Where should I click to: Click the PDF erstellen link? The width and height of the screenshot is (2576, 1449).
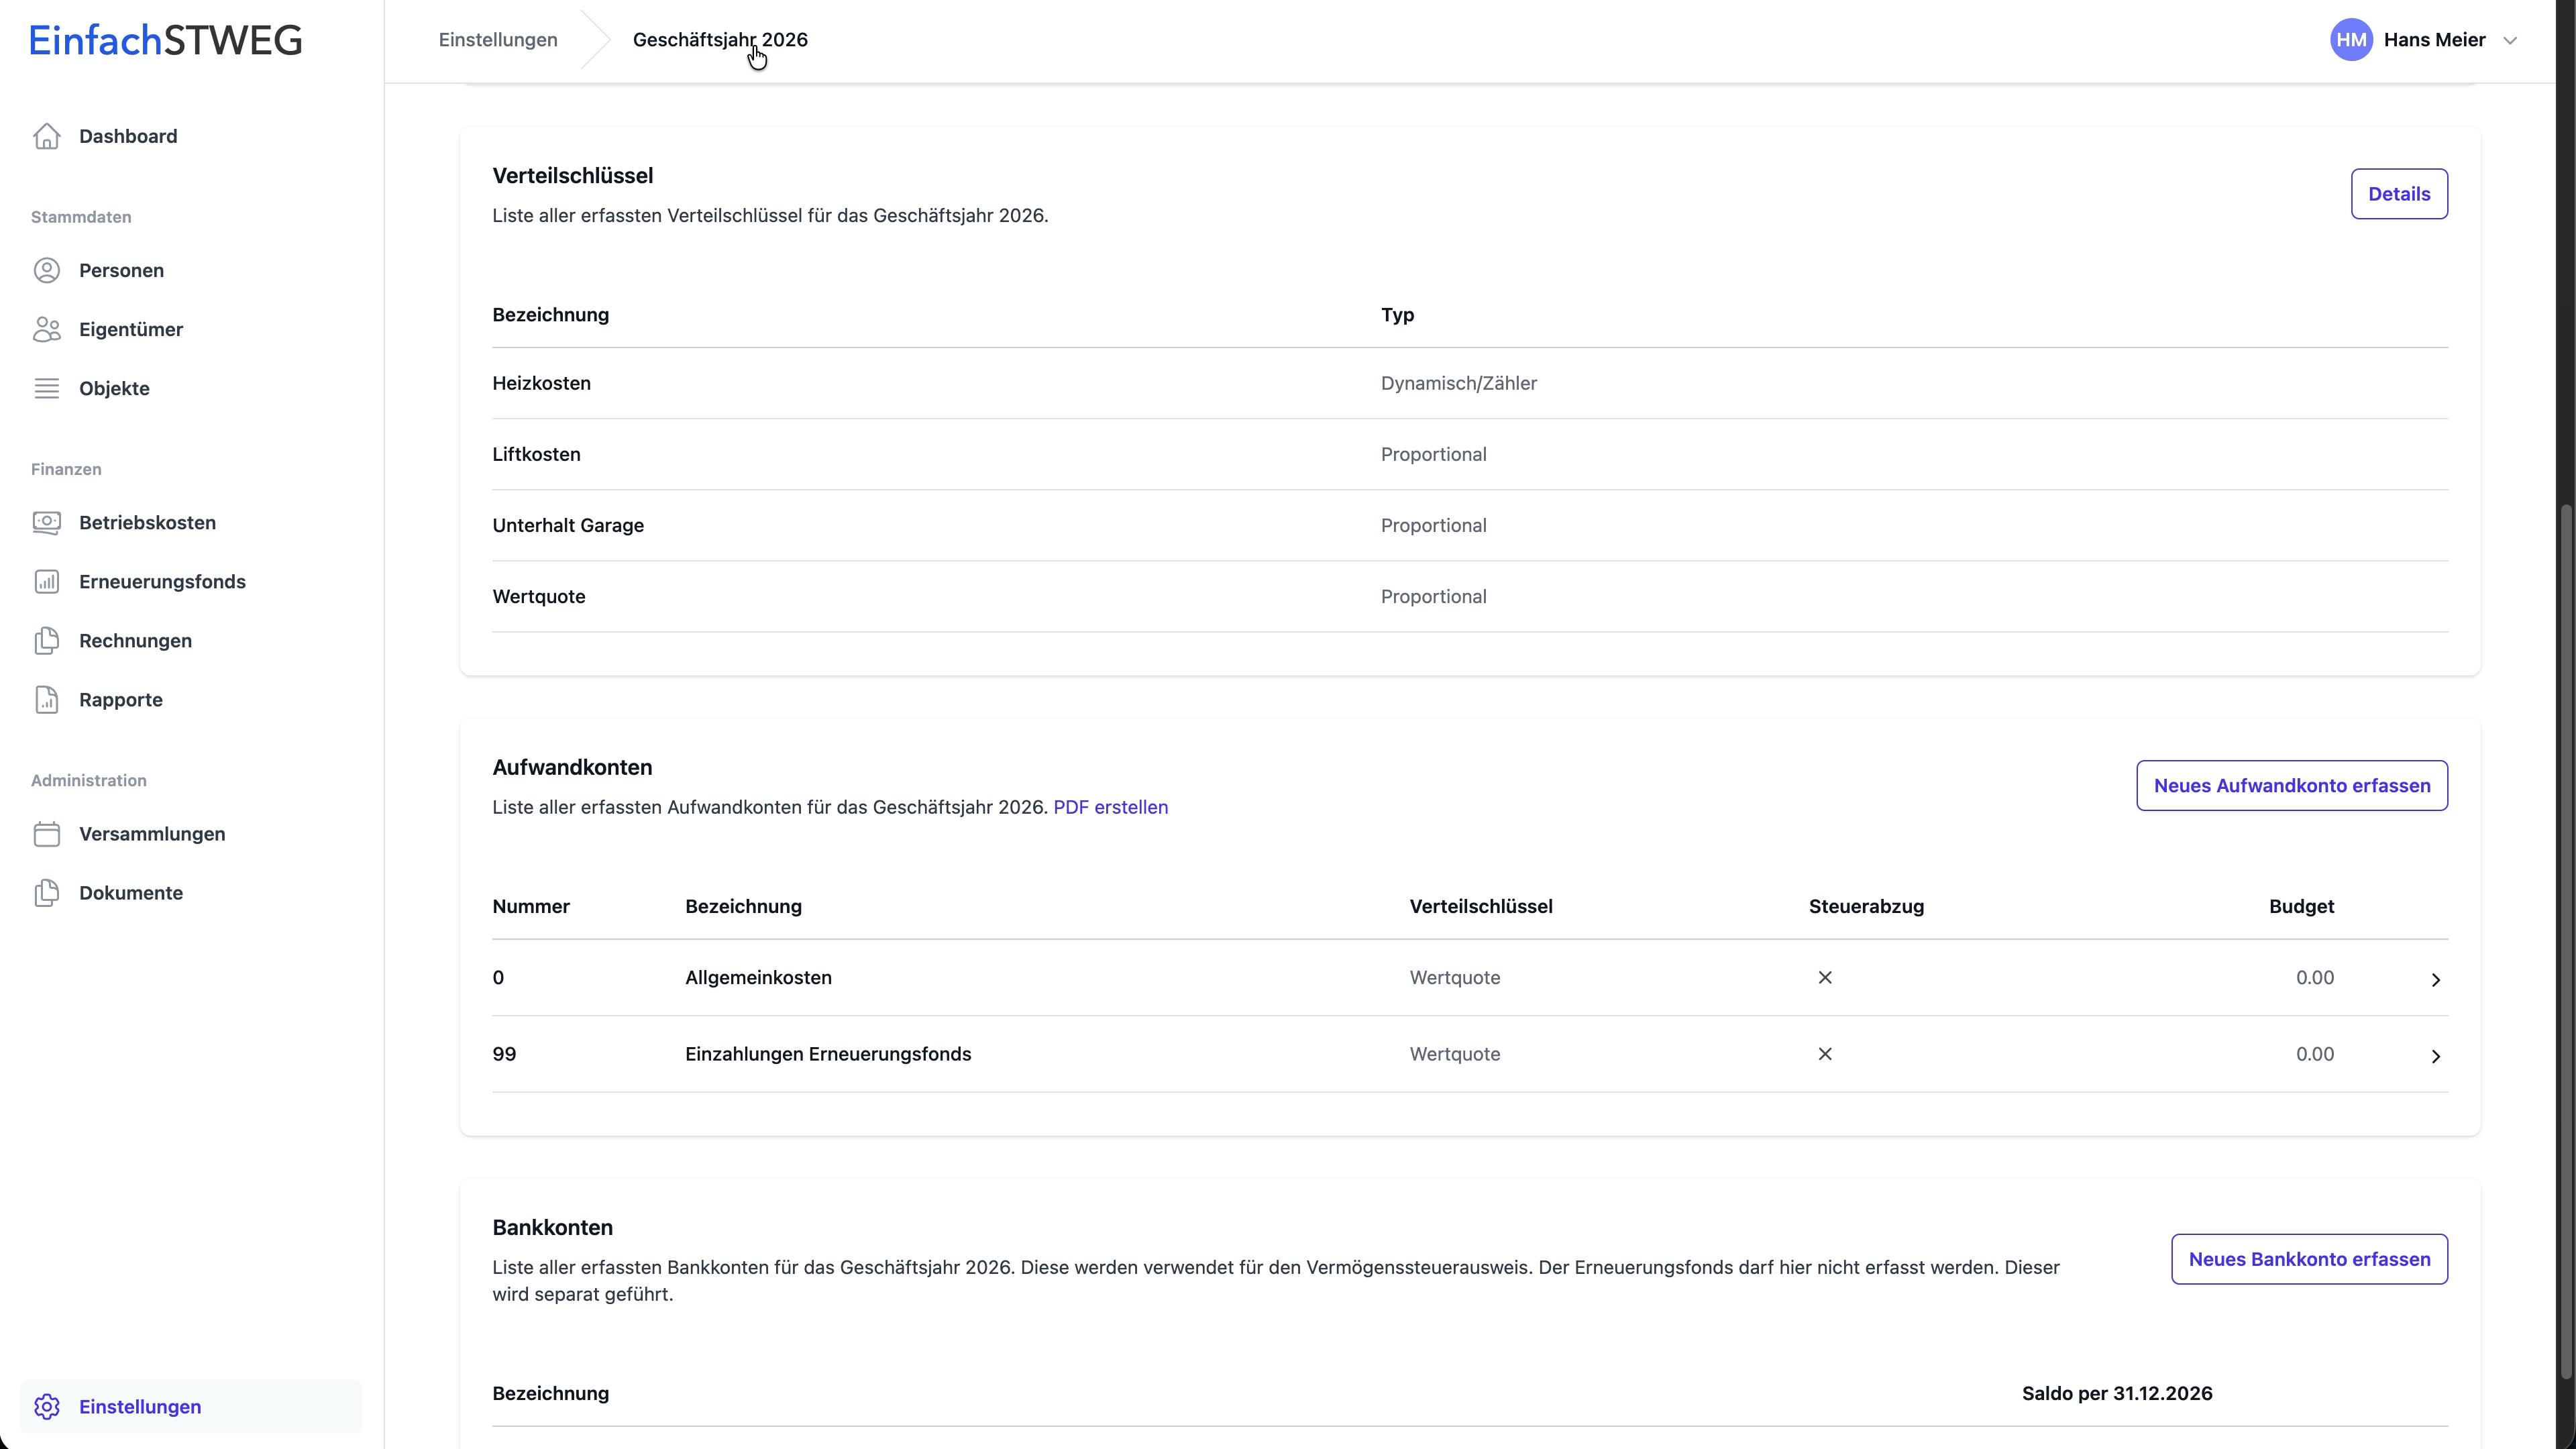(1110, 807)
